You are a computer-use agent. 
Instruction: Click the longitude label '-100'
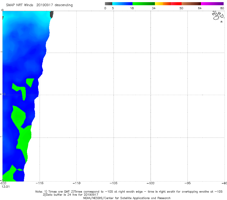151,183
